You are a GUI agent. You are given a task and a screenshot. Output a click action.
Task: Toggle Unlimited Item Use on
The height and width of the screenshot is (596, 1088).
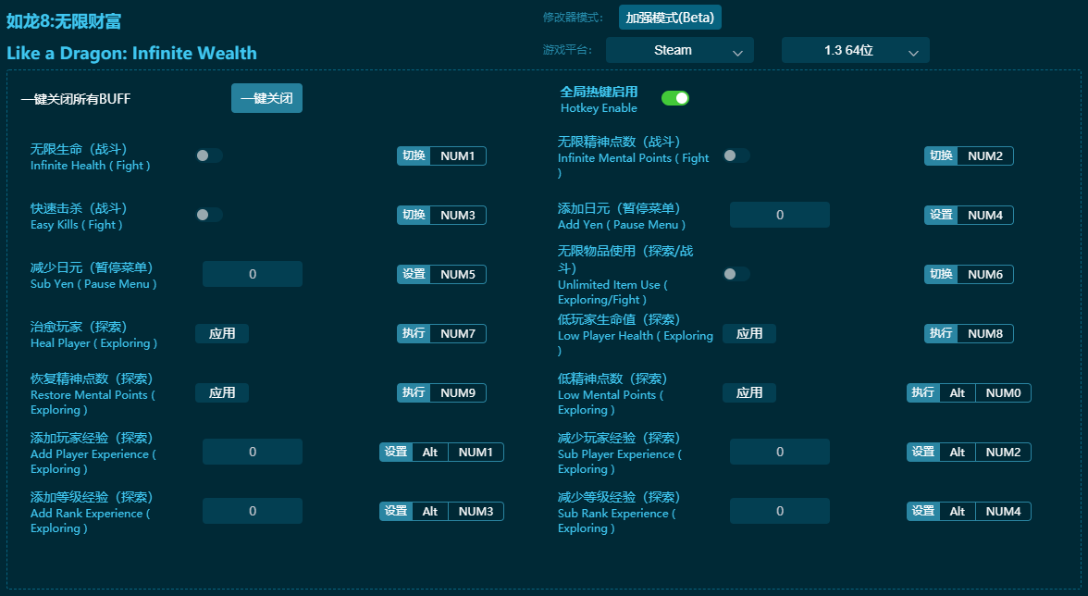(737, 275)
